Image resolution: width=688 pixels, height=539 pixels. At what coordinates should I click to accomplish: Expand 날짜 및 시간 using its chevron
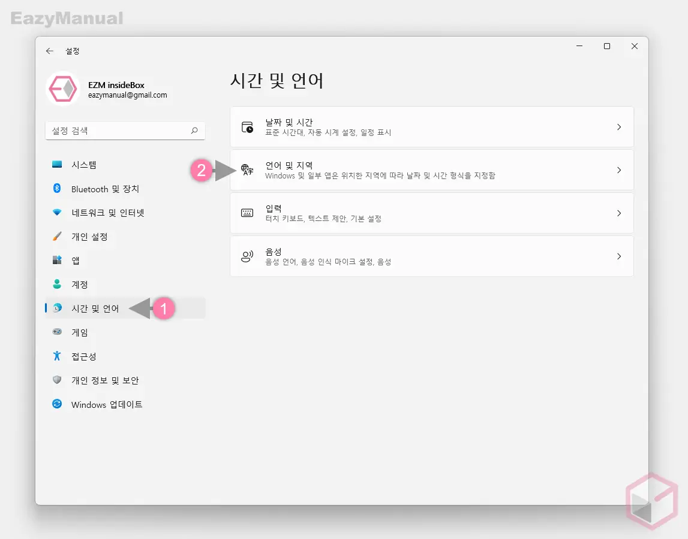(619, 126)
